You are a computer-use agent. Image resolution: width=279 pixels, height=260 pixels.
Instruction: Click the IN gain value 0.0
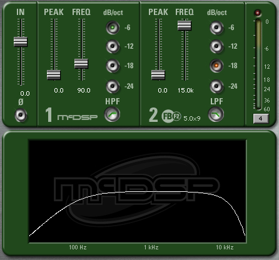[25, 94]
